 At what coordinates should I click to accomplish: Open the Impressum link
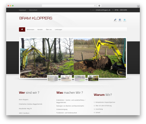pyautogui.click(x=22, y=10)
